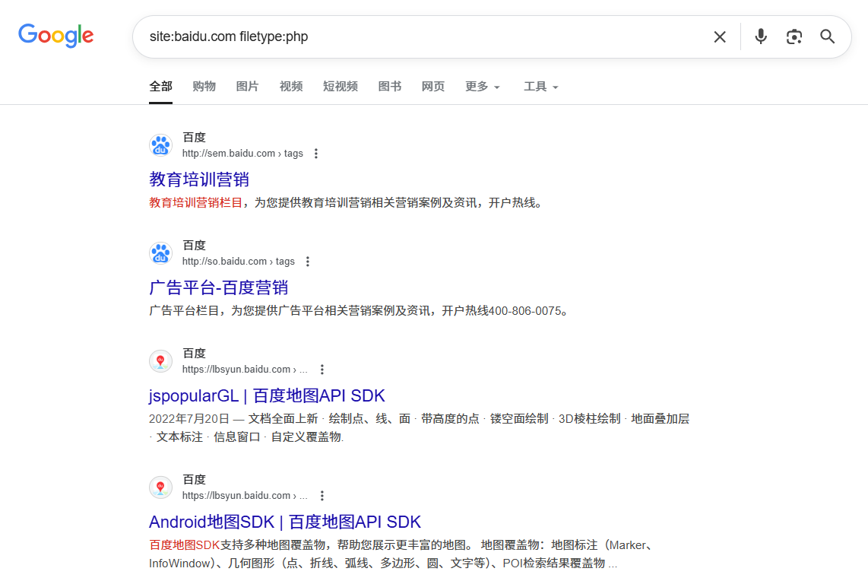This screenshot has height=581, width=868.
Task: Switch to the 视频 tab
Action: coord(291,87)
